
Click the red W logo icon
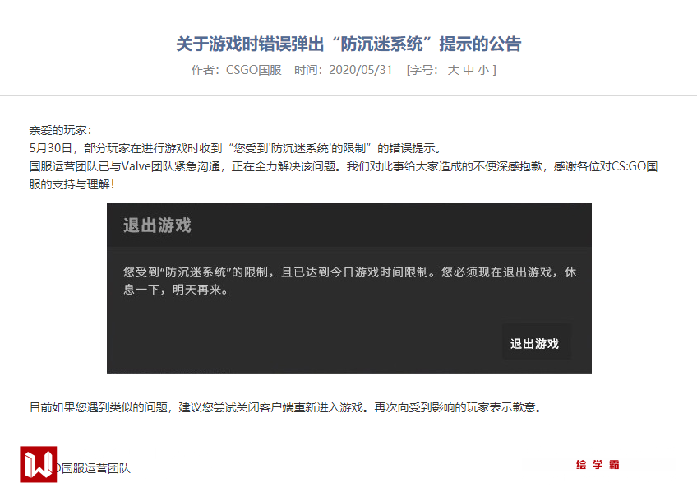39,465
